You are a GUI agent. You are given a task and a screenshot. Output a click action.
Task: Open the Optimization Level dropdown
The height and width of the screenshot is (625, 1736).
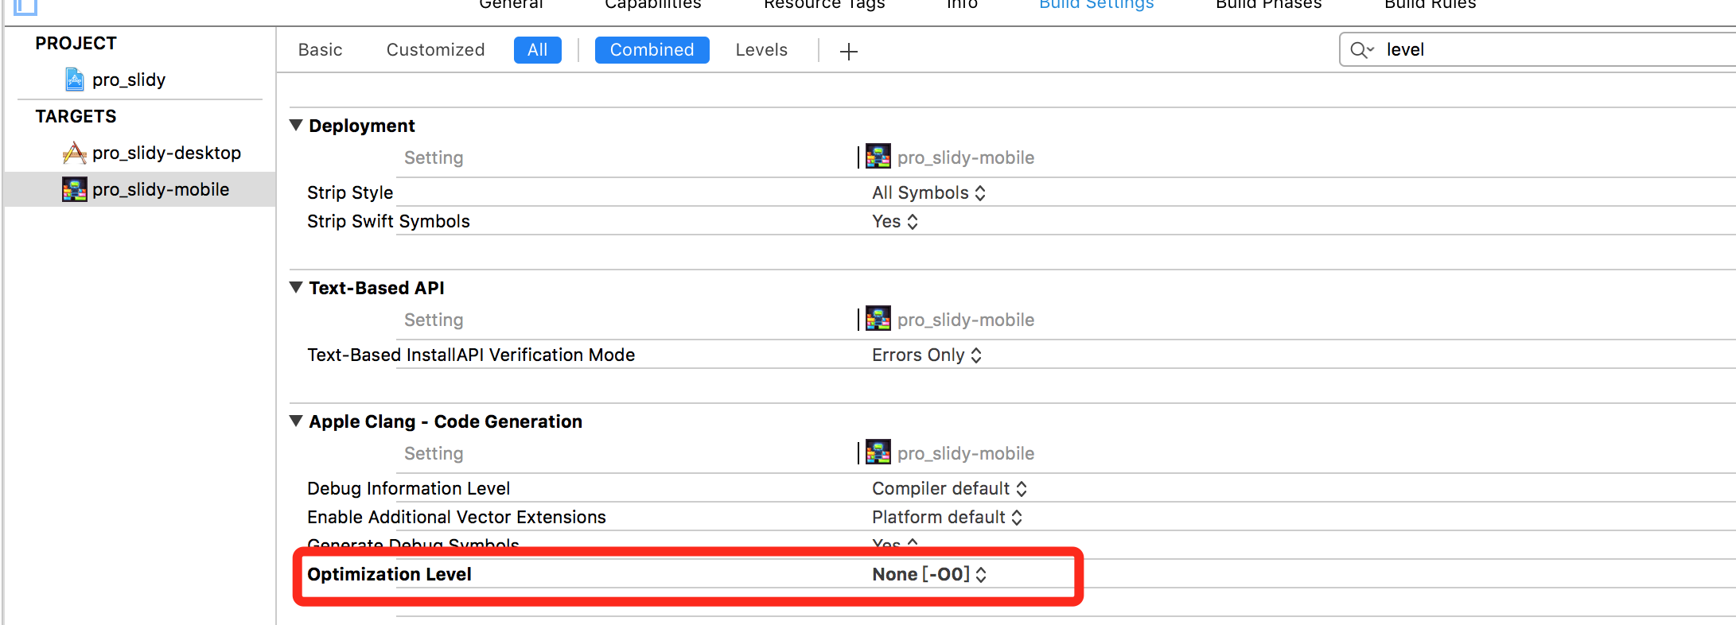pos(929,574)
